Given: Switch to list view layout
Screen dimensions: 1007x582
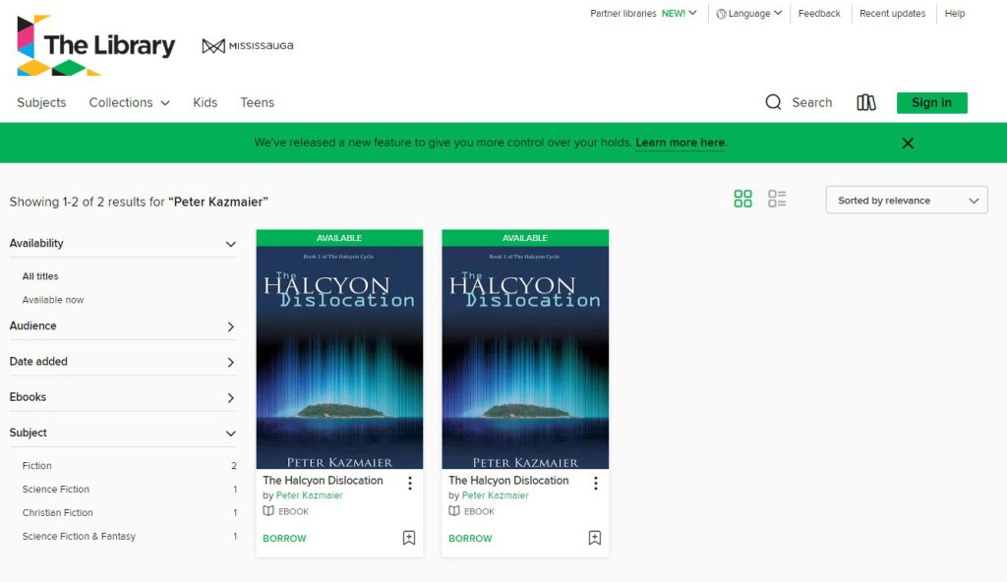Looking at the screenshot, I should point(777,200).
